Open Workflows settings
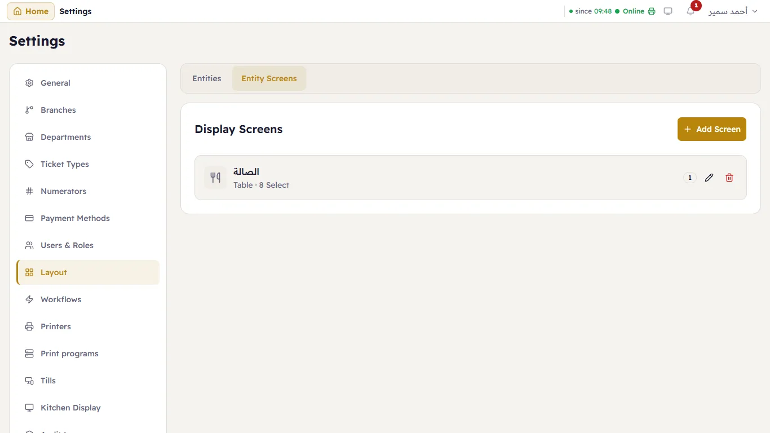770x433 pixels. click(88, 299)
